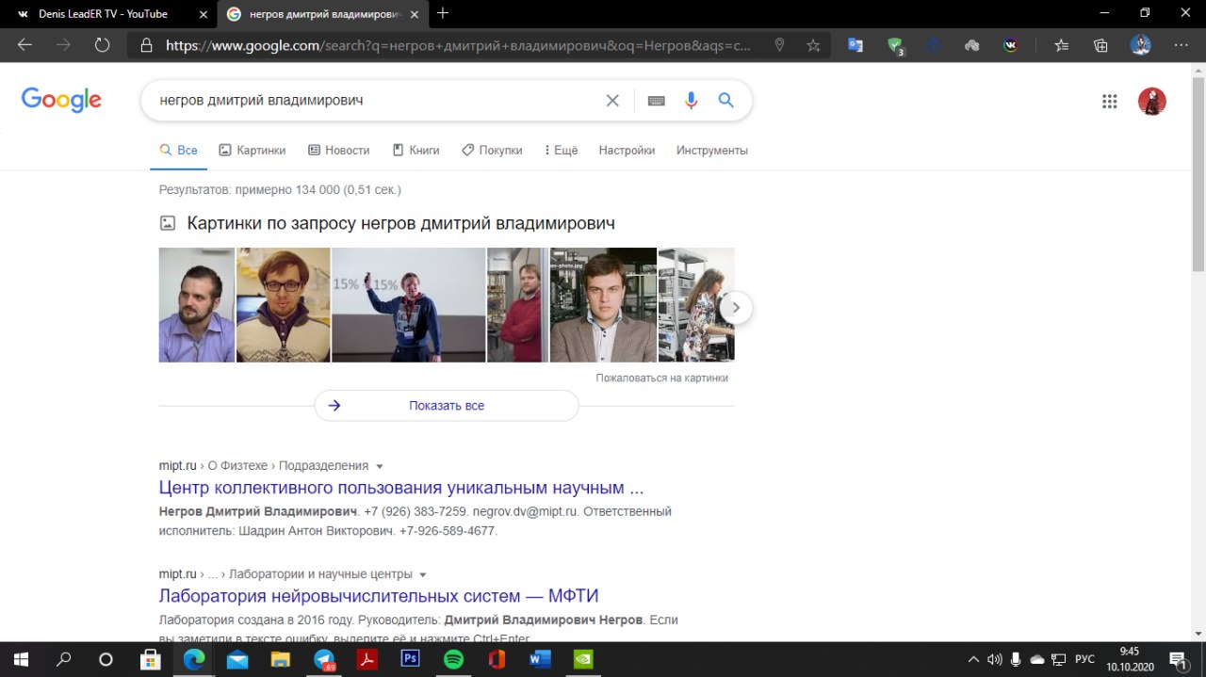
Task: Go back to previous page
Action: [24, 44]
